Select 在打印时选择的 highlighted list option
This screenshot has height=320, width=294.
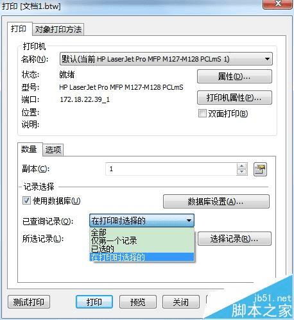coord(142,257)
